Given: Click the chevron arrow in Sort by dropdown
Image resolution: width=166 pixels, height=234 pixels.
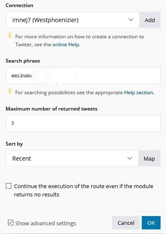Looking at the screenshot, I should (x=130, y=159).
